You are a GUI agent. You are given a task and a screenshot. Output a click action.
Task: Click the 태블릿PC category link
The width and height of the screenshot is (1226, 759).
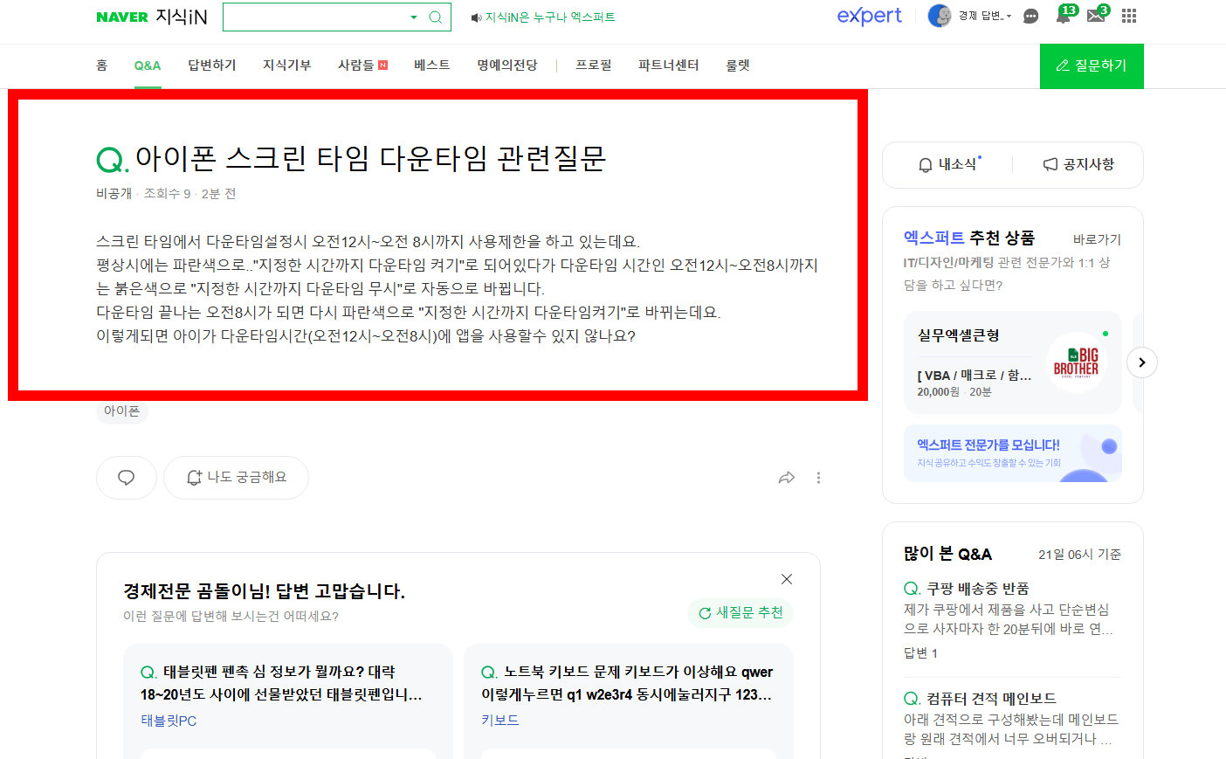point(169,721)
